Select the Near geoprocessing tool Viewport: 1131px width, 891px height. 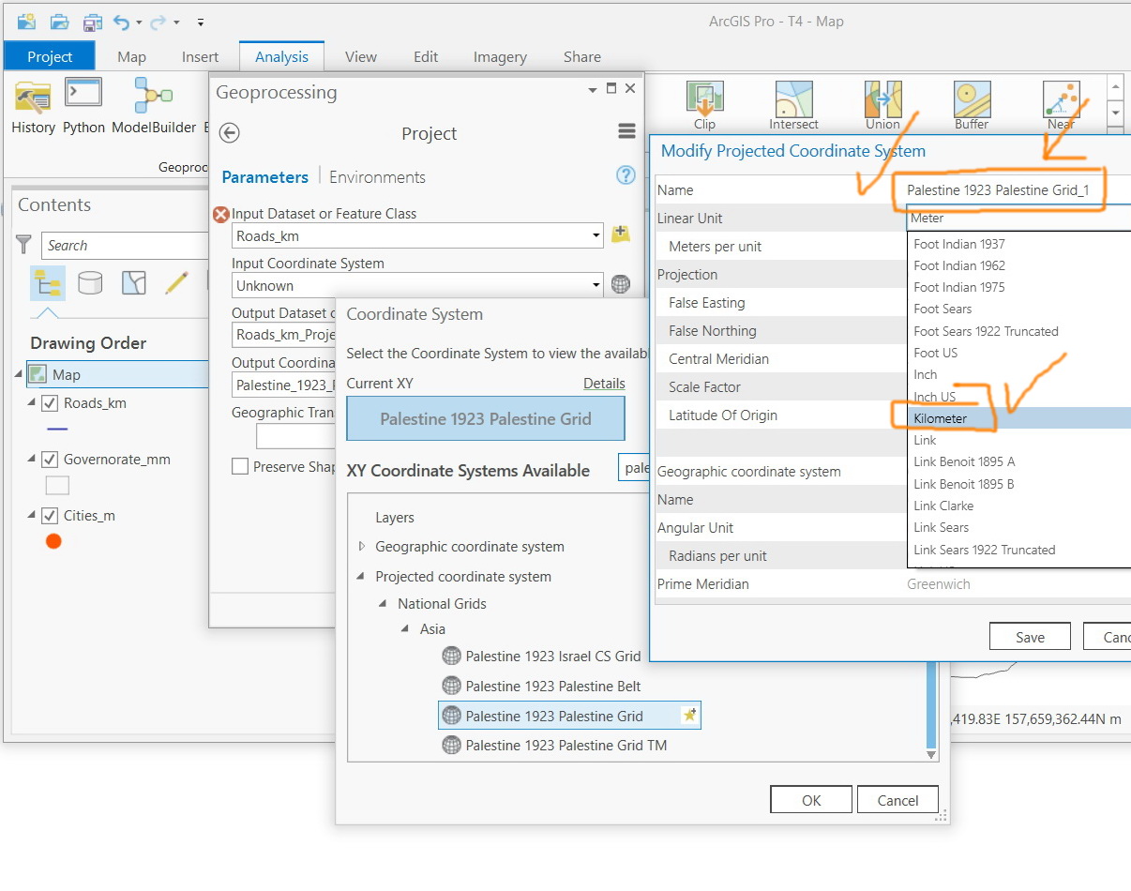point(1061,105)
